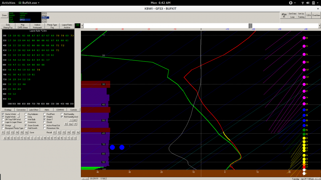Click the P pressure unit button
Image resolution: width=321 pixels, height=180 pixels.
tap(75, 124)
